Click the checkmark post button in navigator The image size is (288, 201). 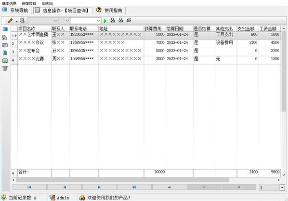[x=204, y=187]
